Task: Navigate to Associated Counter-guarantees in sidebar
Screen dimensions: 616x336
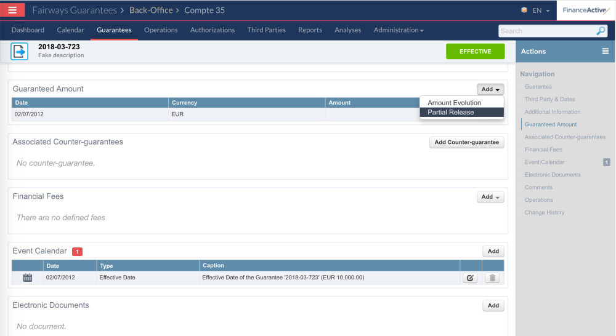Action: [565, 137]
